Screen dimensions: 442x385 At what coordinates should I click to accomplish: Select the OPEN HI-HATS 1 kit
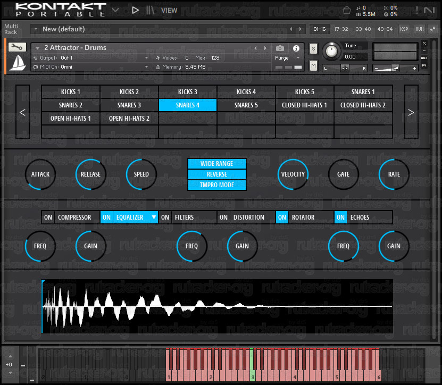pos(71,119)
